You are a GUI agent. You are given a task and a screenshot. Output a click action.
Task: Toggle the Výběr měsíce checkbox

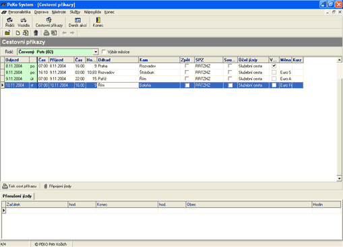(104, 52)
